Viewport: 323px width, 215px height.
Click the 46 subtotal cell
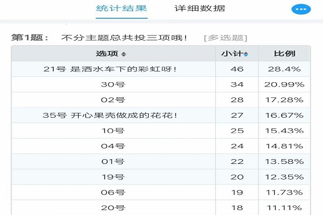[x=237, y=69]
